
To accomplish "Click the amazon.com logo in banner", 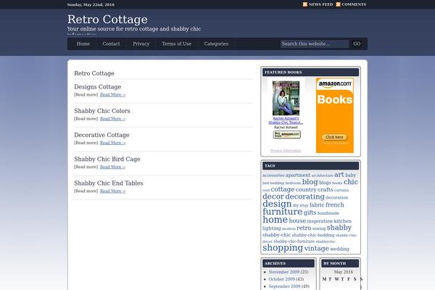I will (335, 84).
